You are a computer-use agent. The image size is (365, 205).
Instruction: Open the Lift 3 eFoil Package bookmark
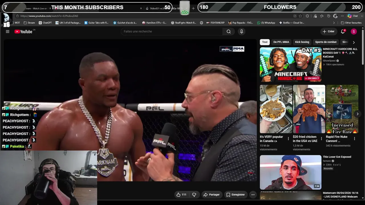pos(68,23)
